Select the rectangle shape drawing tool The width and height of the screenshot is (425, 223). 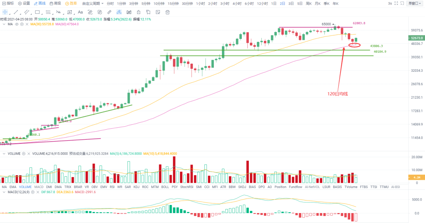(x=37, y=12)
